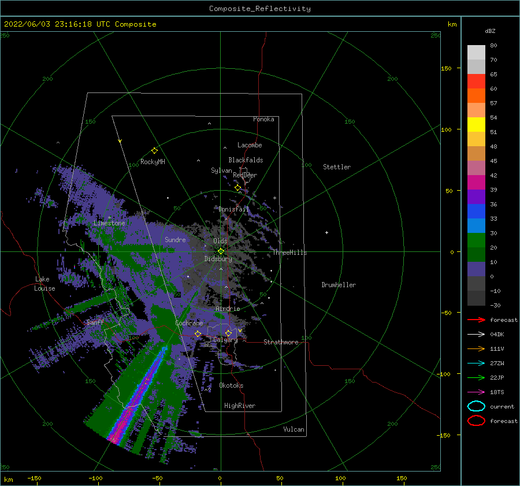520x486 pixels.
Task: Pick the slate-blue swatch between 10 and 0
Action: click(476, 269)
